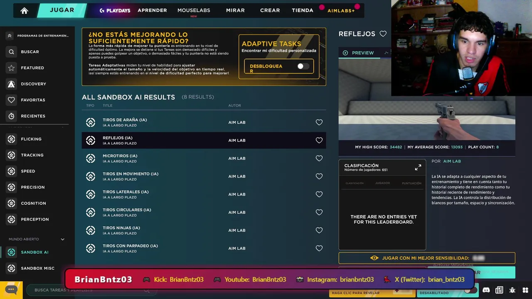Favorite Tiros Laterales (IA) heart
This screenshot has width=532, height=299.
(x=319, y=194)
